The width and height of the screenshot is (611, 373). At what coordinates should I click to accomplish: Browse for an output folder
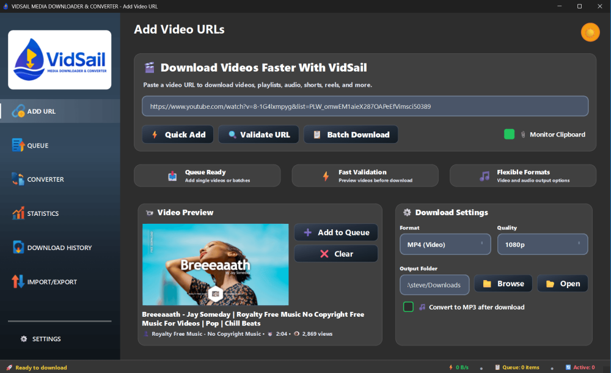(503, 284)
